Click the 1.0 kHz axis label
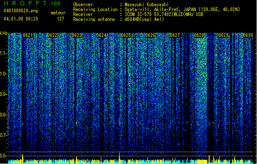257x164 pixels. coord(4,74)
